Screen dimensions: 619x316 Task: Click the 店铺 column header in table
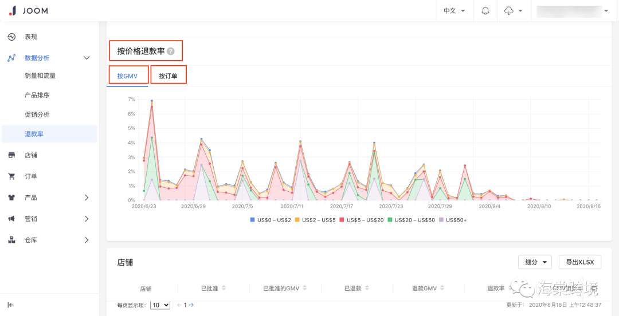(146, 289)
